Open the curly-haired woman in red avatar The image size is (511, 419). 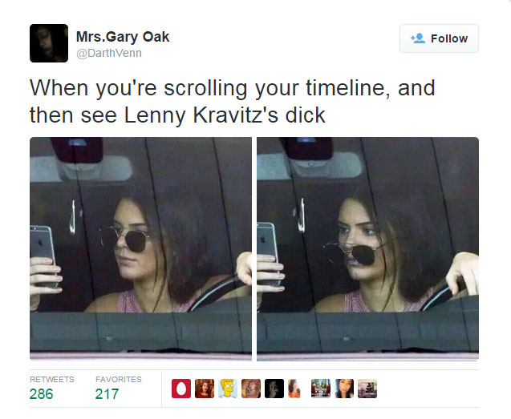pyautogui.click(x=205, y=389)
